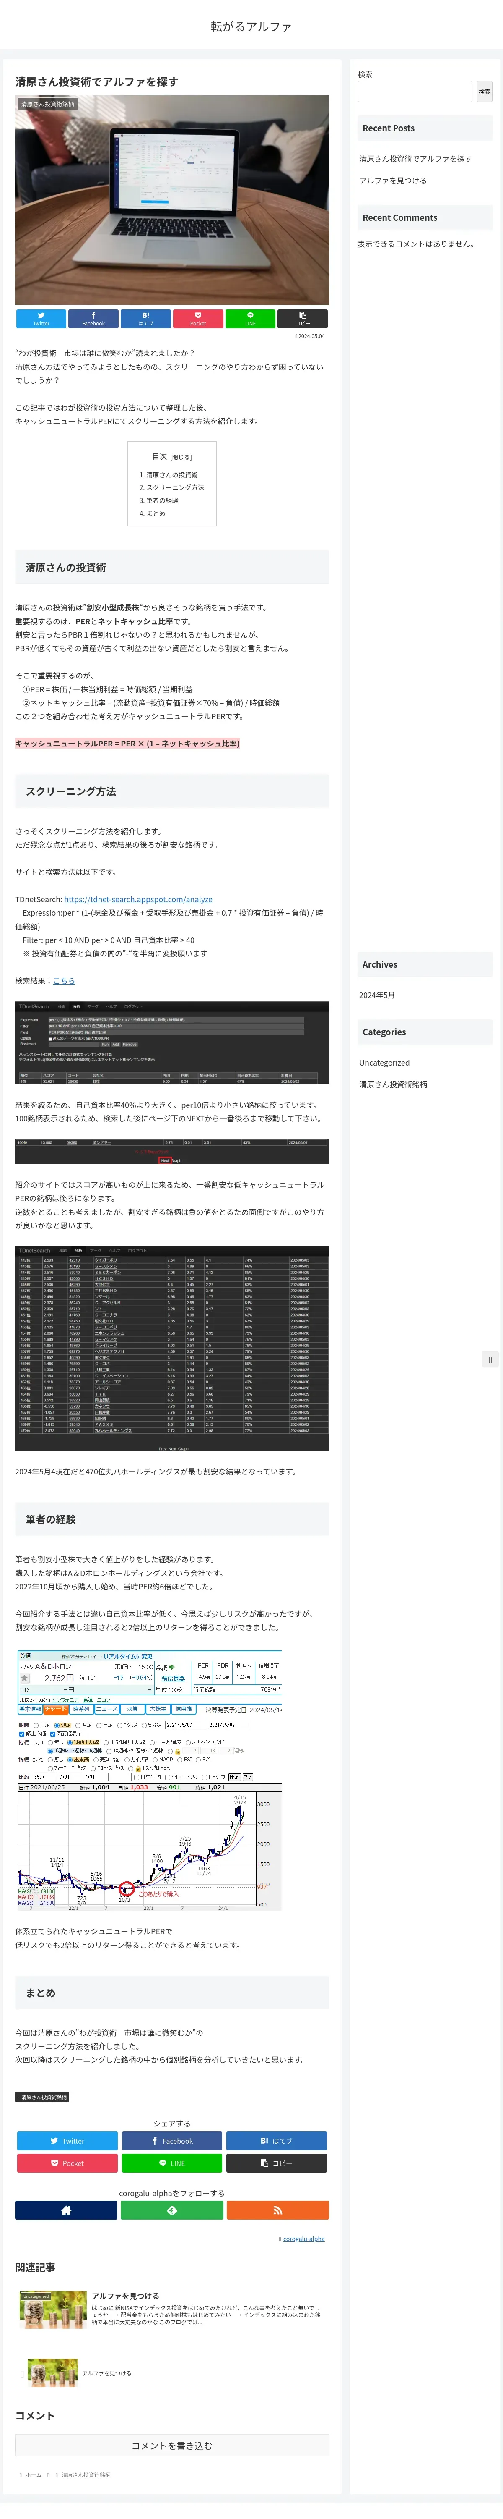Click the scroll-to-top button at the right edge

[x=490, y=1359]
